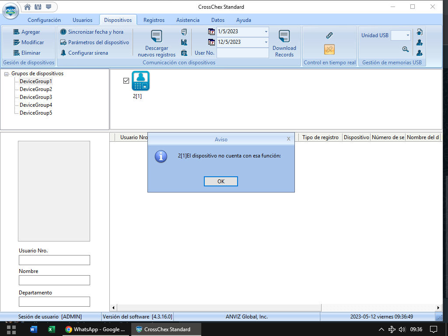Click the home icon in quick access bar

tap(28, 7)
